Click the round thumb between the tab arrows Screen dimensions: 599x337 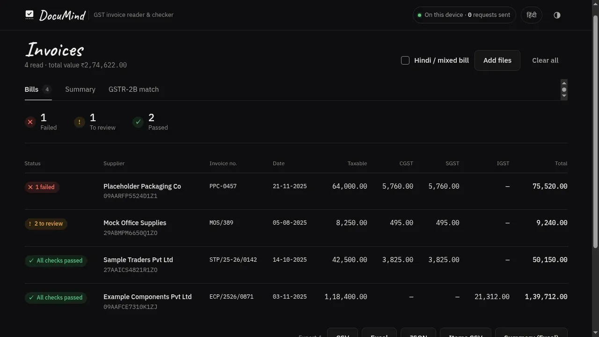[x=564, y=89]
